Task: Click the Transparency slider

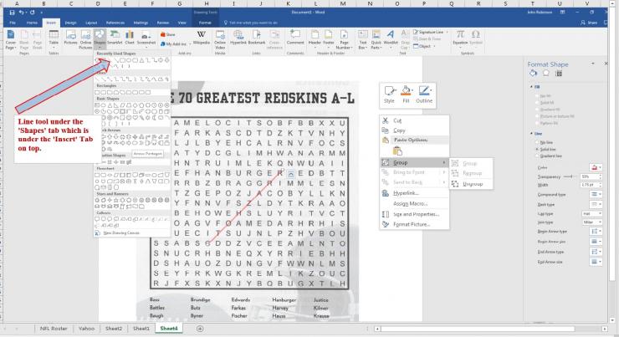Action: point(570,176)
